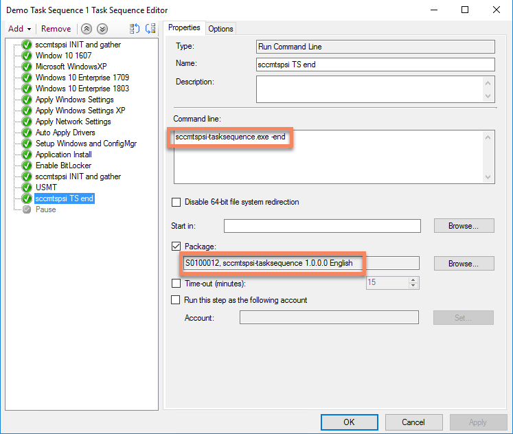513x434 pixels.
Task: Click green check icon beside USMT step
Action: click(x=27, y=187)
